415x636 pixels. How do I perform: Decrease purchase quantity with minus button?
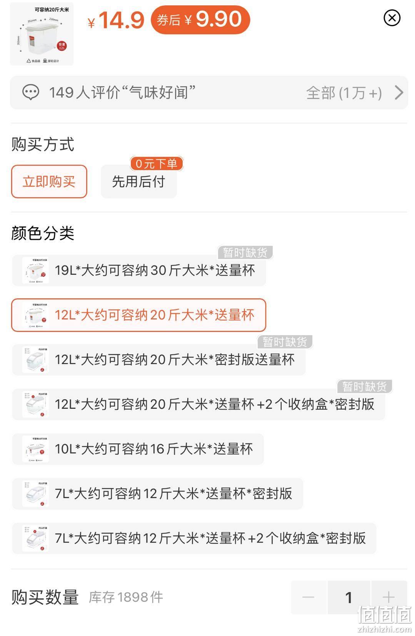308,597
